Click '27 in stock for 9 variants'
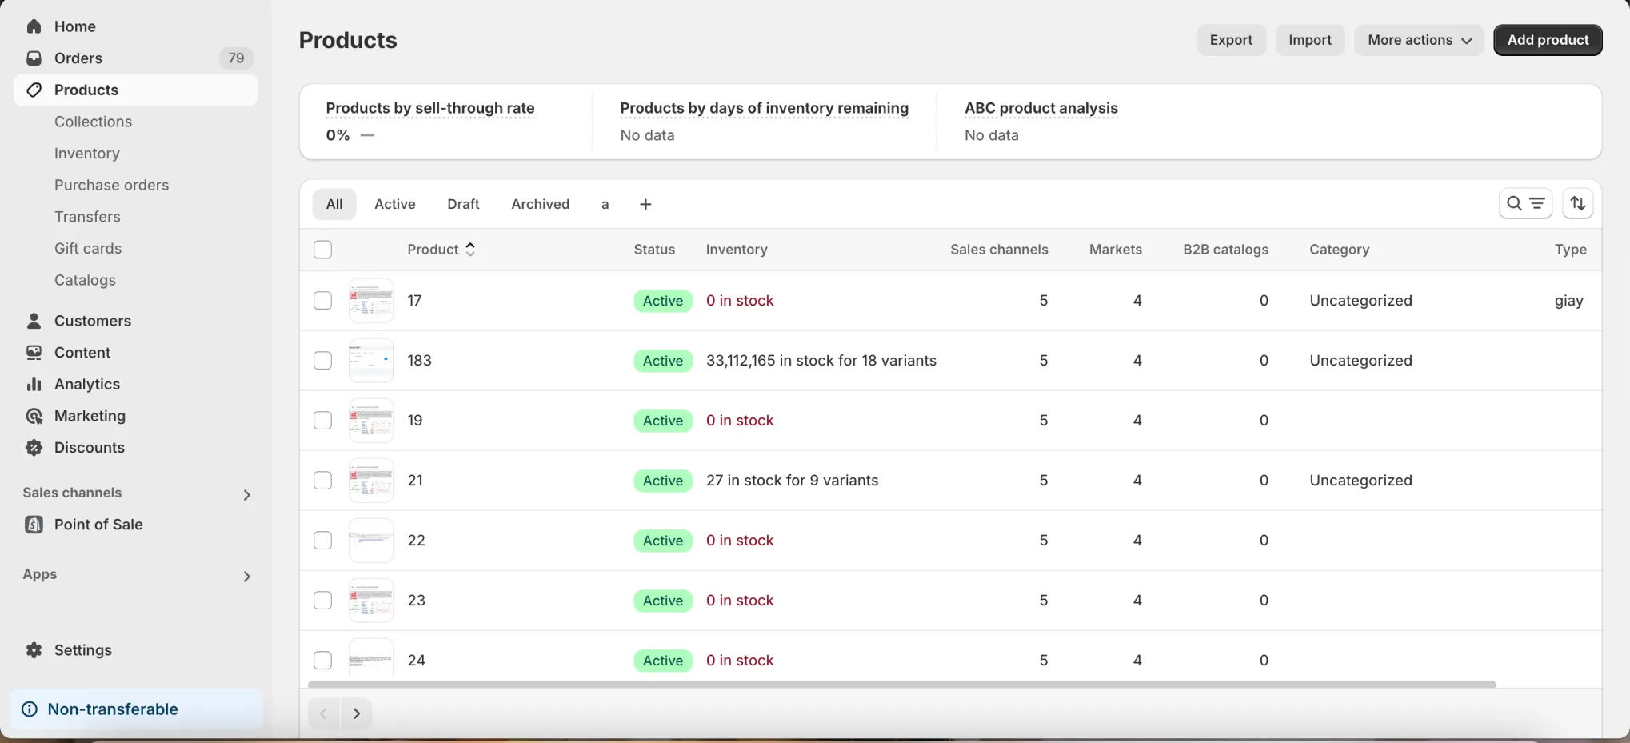 [x=793, y=481]
